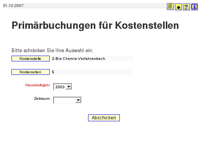Image resolution: width=201 pixels, height=142 pixels.
Task: Open the Kostenstelle selection button
Action: point(31,59)
